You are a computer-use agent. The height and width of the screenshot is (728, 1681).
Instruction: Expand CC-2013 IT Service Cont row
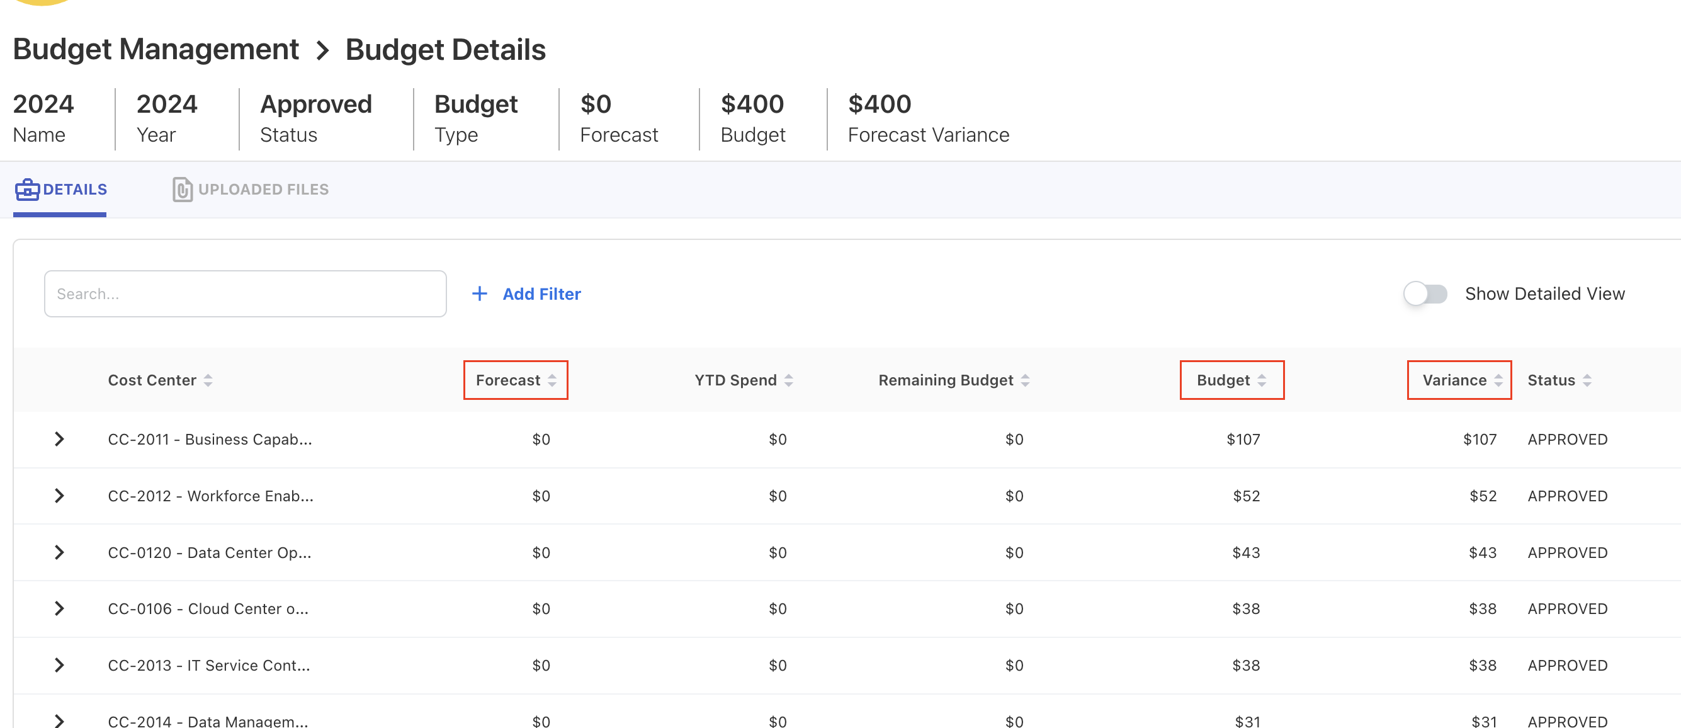(59, 665)
